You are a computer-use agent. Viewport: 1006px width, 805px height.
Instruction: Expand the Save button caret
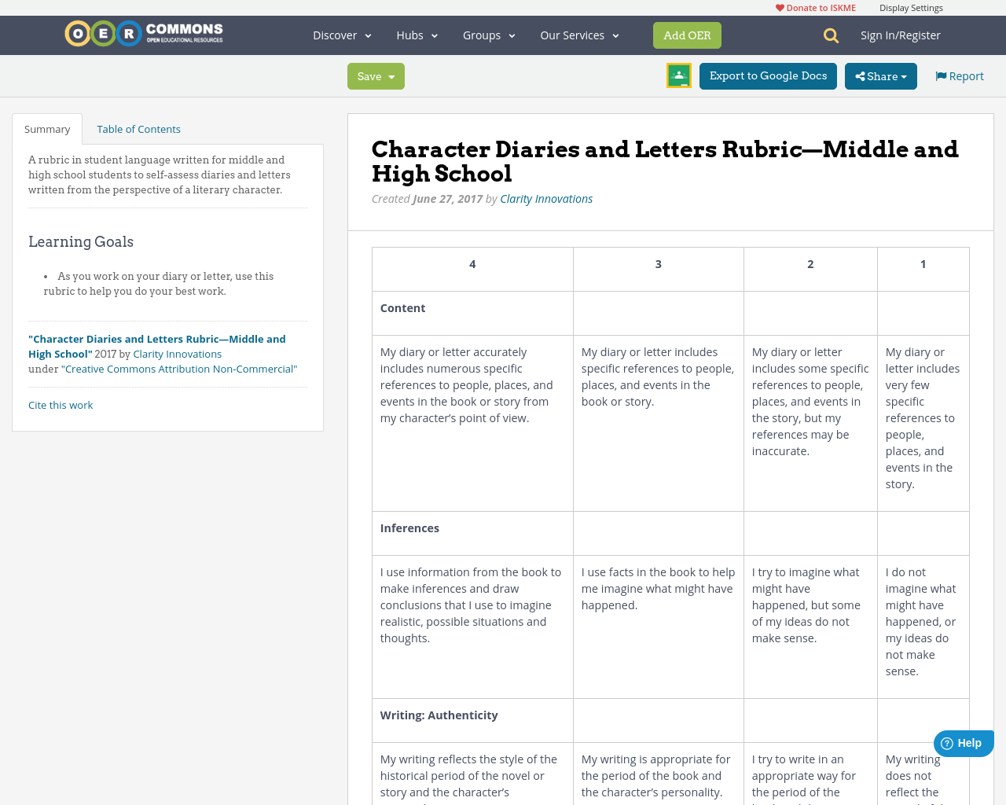393,75
